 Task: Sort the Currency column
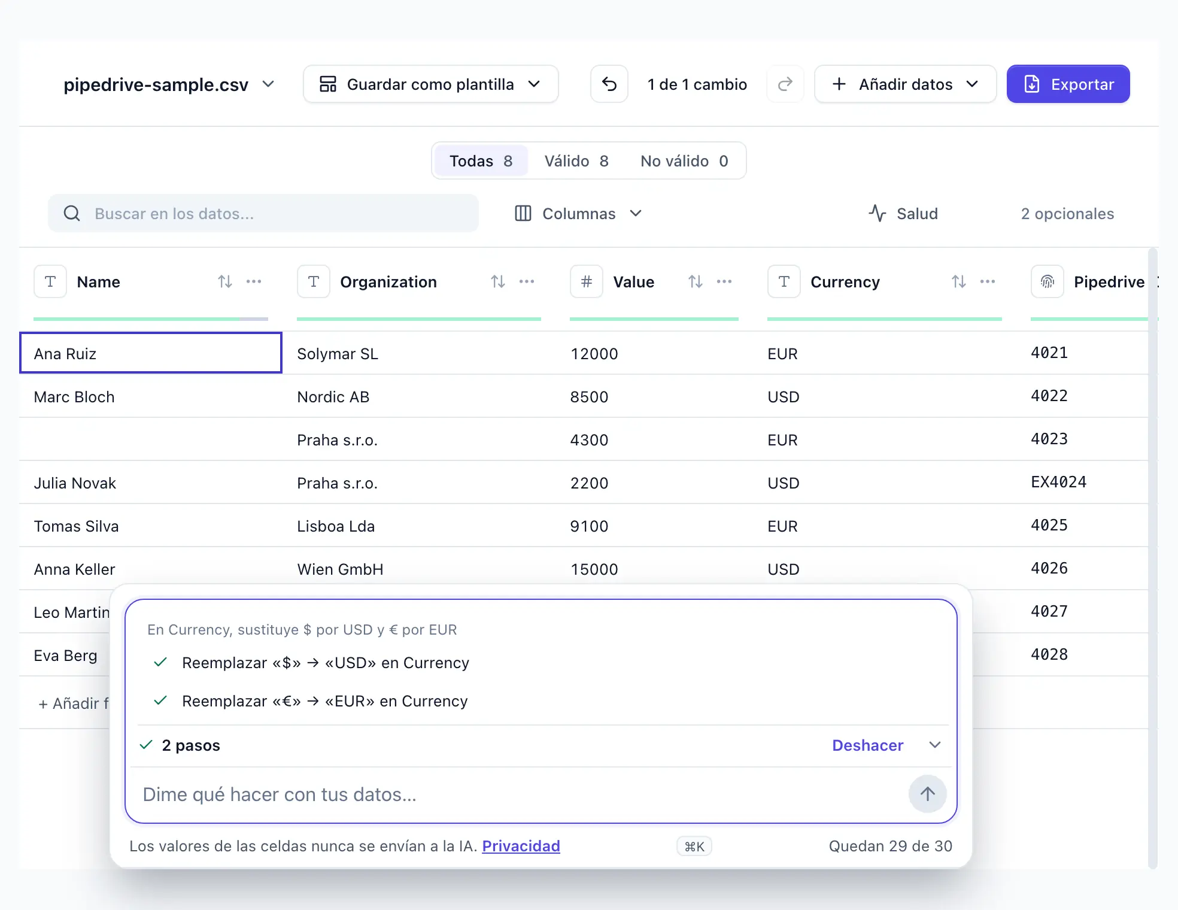tap(959, 281)
